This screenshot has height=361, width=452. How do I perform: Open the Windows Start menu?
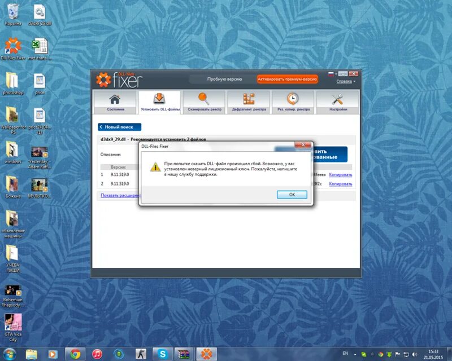10,354
